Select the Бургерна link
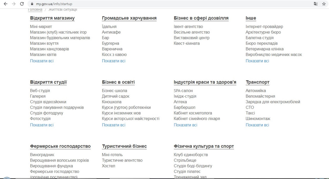This screenshot has height=179, width=329. 111,43
